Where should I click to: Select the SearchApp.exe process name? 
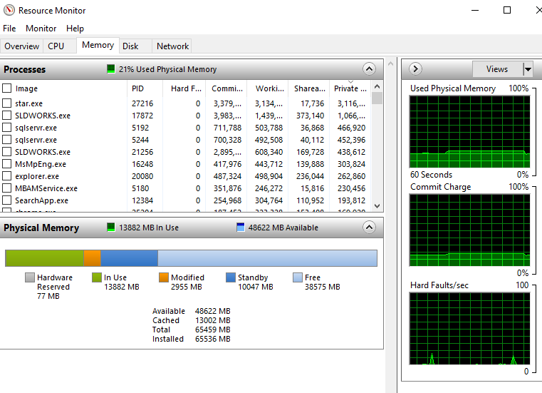[41, 200]
